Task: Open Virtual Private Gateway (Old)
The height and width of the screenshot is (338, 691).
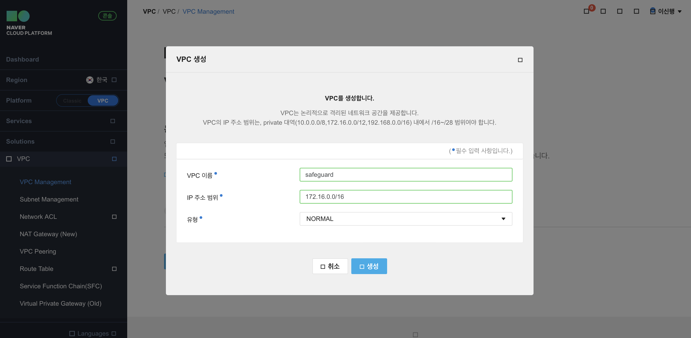Action: [x=61, y=304]
